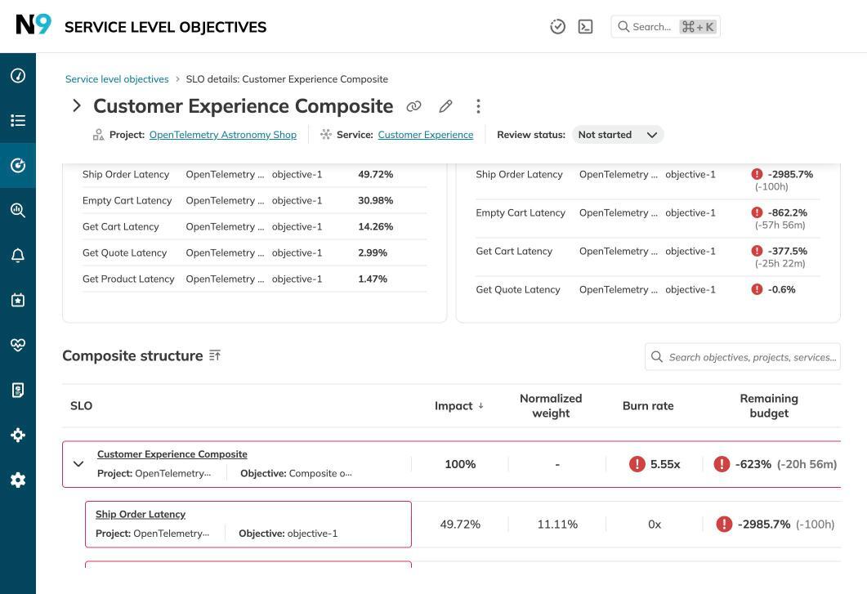
Task: Click the terminal sloctl icon in header
Action: pyautogui.click(x=585, y=26)
